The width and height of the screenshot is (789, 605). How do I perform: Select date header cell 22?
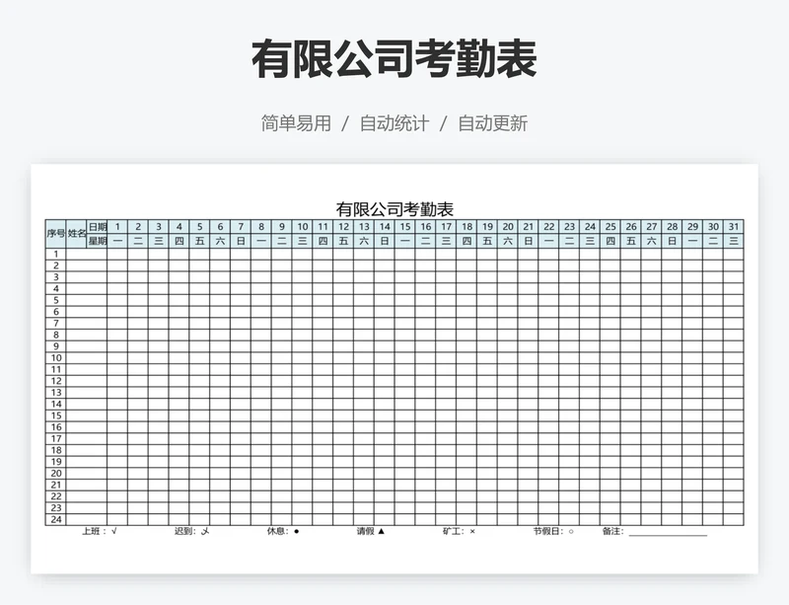tap(549, 227)
